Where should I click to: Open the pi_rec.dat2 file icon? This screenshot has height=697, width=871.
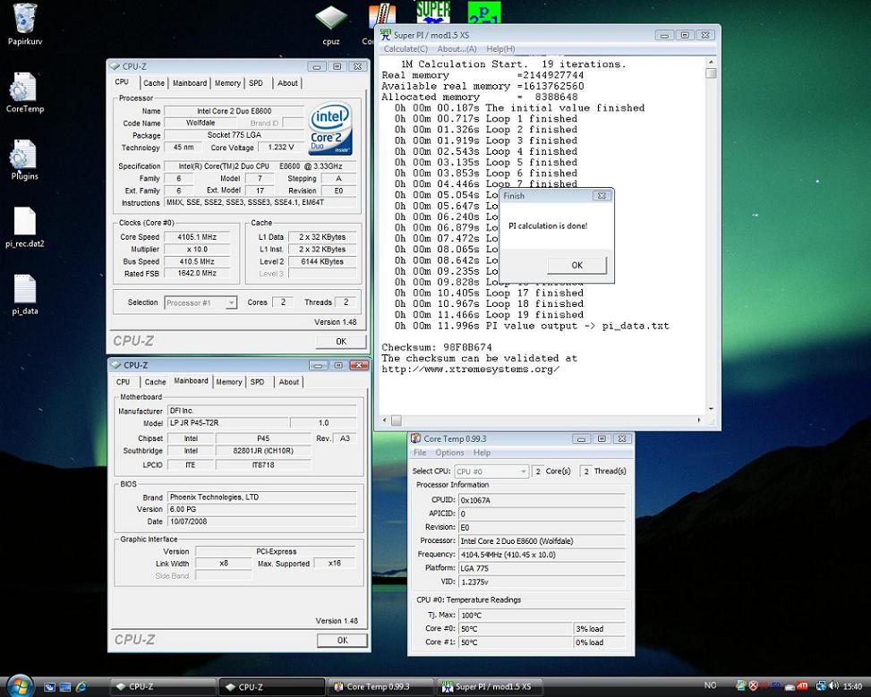(x=24, y=222)
